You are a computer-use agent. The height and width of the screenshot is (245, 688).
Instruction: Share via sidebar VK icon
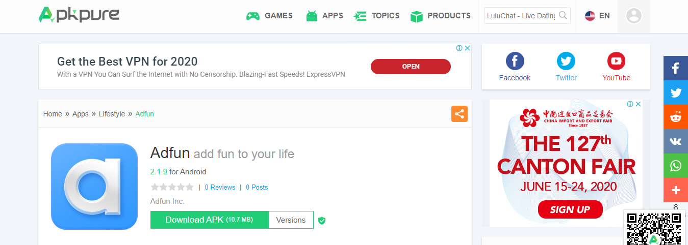[676, 141]
